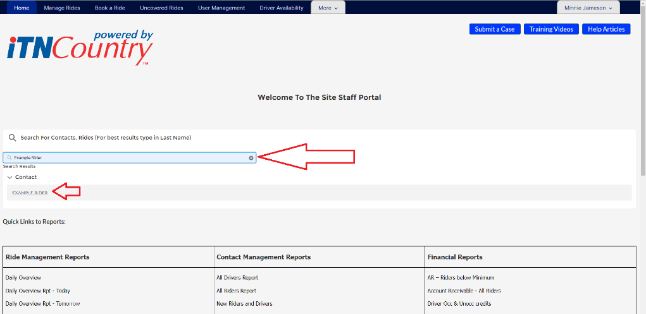Click the Submit a Case button
This screenshot has height=314, width=646.
click(x=495, y=29)
